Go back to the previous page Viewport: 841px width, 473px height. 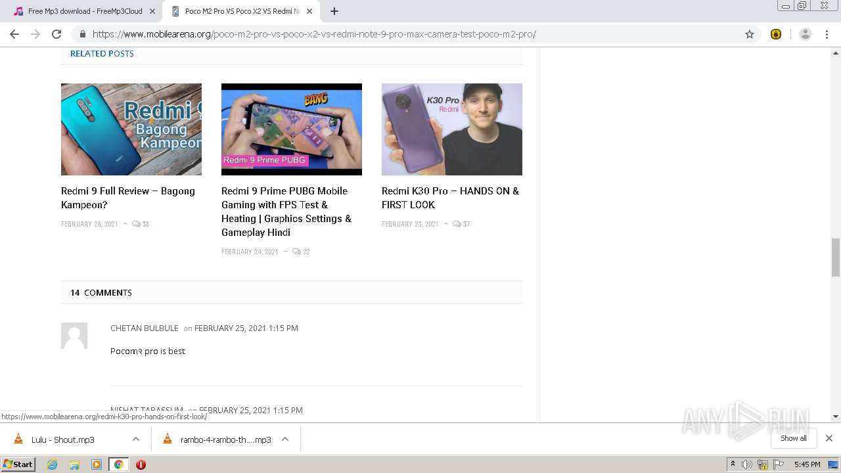click(x=14, y=34)
